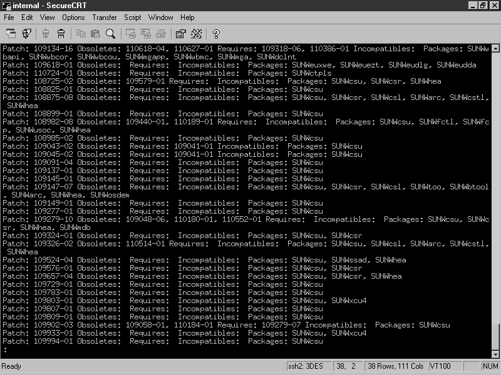Open the Keymap Editor toolbar icon

click(x=196, y=34)
